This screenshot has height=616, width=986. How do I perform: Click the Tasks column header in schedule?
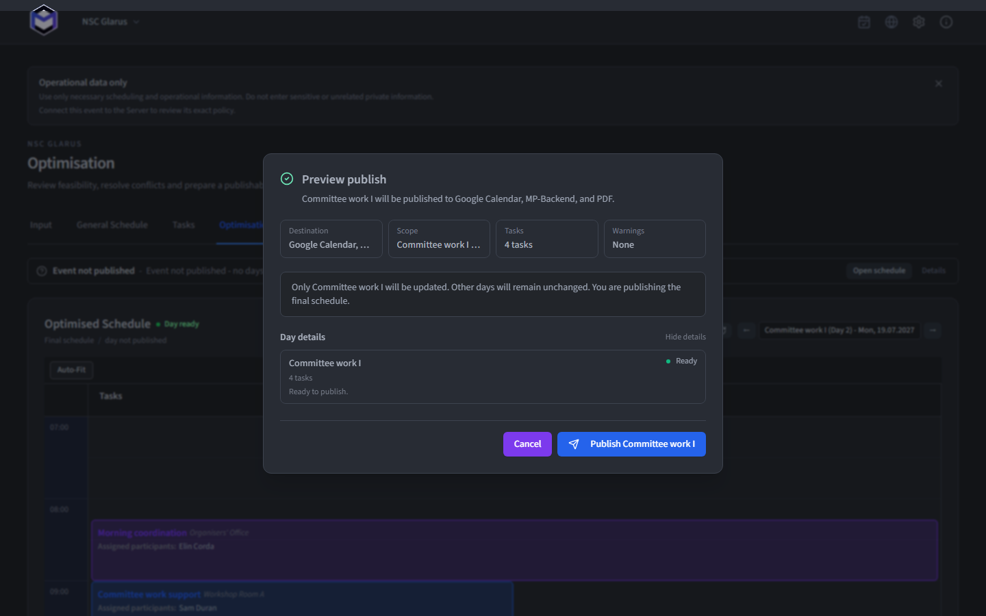[111, 396]
